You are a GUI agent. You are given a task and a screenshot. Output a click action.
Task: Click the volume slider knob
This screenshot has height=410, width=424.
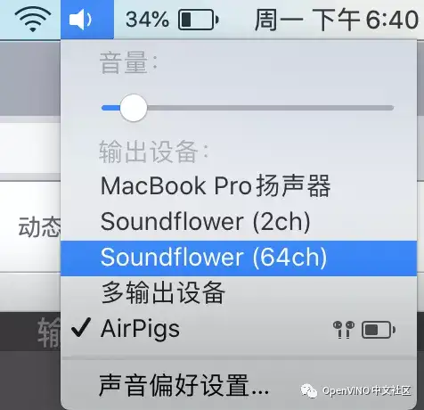pyautogui.click(x=134, y=108)
